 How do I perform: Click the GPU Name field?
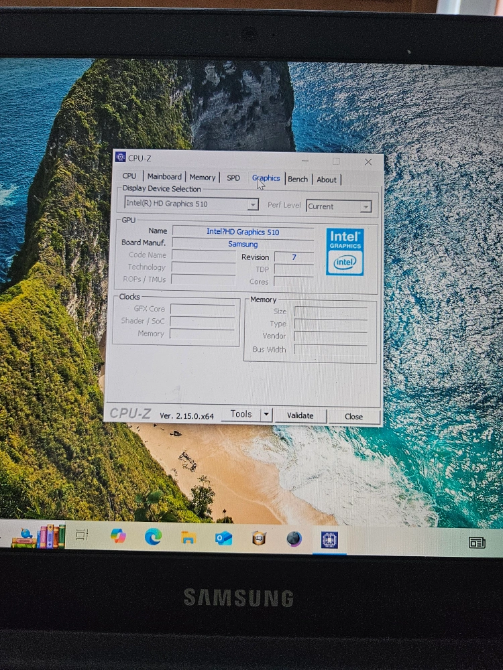point(243,232)
